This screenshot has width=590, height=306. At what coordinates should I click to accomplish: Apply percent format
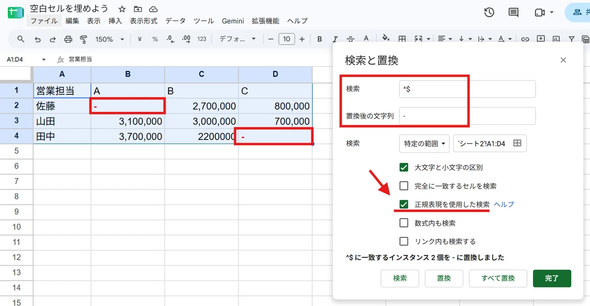click(x=155, y=39)
